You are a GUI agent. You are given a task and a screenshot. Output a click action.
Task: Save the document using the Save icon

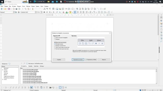pyautogui.click(x=9, y=9)
